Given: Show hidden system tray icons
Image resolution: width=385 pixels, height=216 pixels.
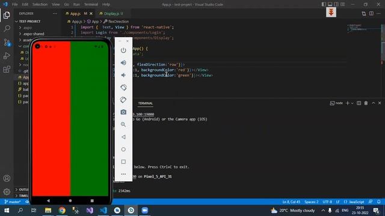Looking at the screenshot, I should tap(323, 211).
